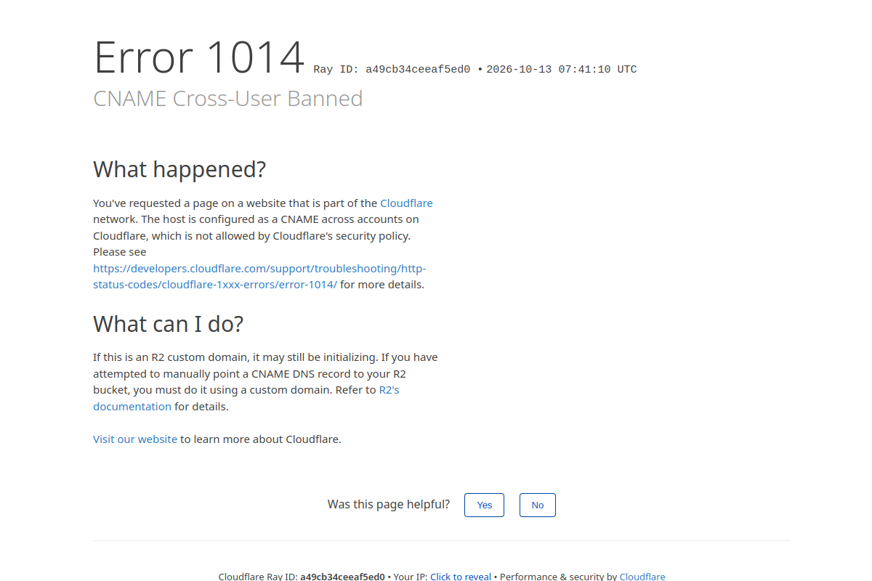Open the Cloudflare link in the first paragraph
872x581 pixels.
click(406, 203)
